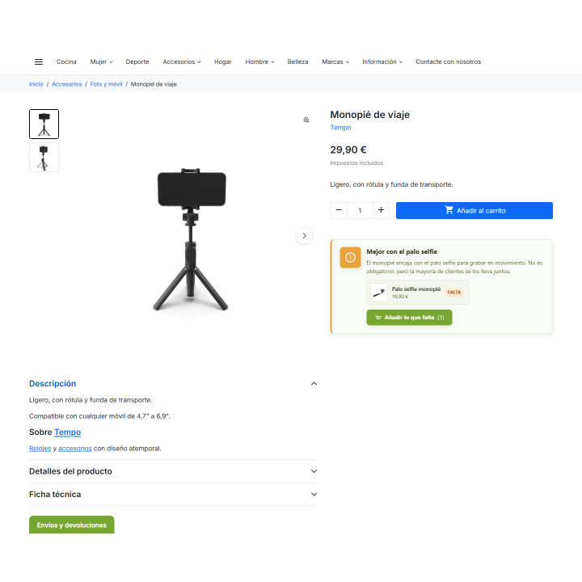Image resolution: width=582 pixels, height=582 pixels.
Task: Expand Accesorios dropdown in navigation
Action: point(182,61)
